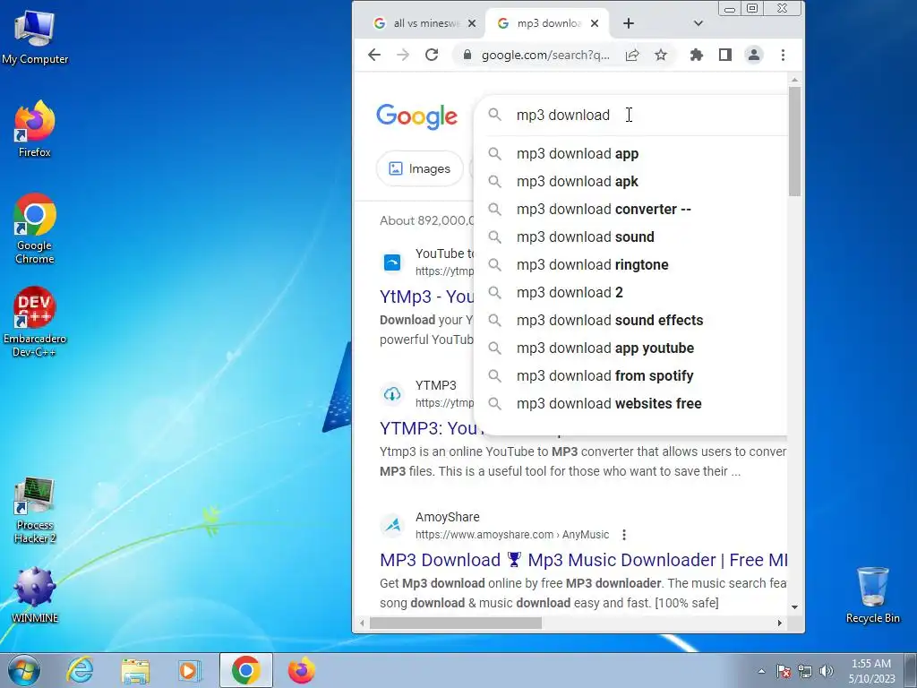Close the 'mp3 download' tab
The height and width of the screenshot is (688, 917).
(x=595, y=23)
